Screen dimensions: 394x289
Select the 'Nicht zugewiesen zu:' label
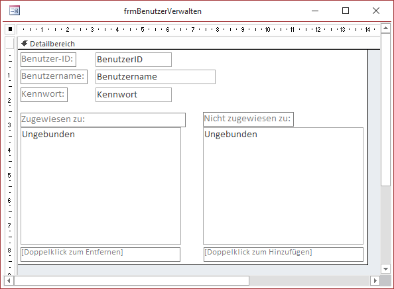pyautogui.click(x=248, y=119)
